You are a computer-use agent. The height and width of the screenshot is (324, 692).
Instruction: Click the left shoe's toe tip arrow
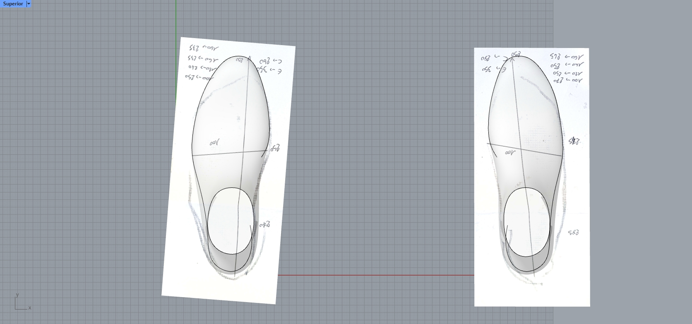249,58
